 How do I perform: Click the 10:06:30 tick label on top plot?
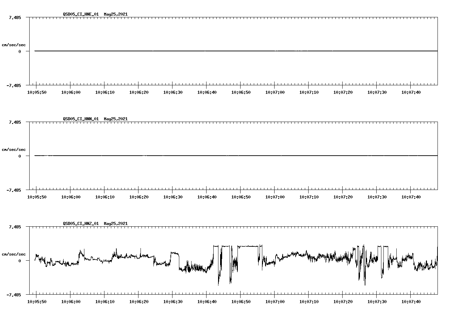(172, 91)
